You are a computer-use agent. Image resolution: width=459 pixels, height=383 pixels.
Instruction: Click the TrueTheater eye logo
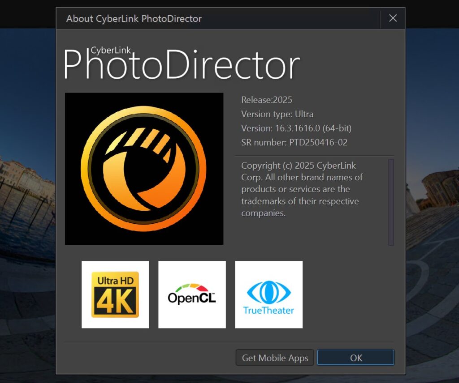[x=269, y=294]
